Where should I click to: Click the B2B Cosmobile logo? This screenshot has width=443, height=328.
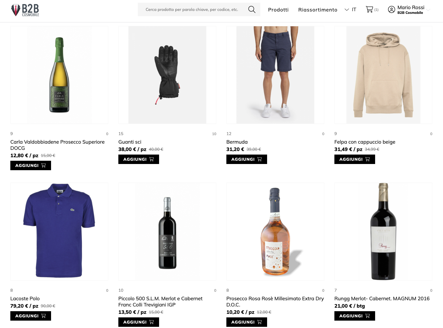click(x=25, y=10)
